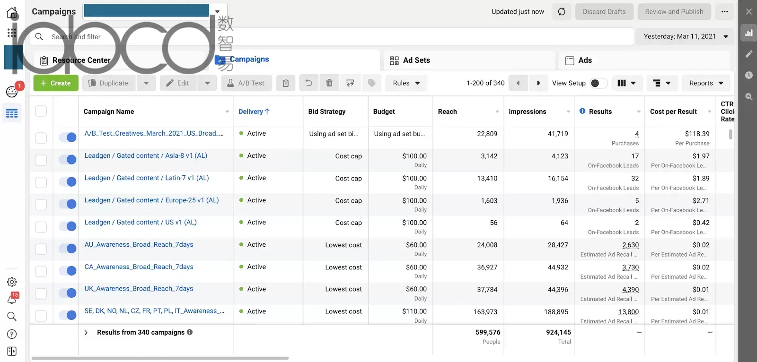Open the cookie face icon with red badge
This screenshot has width=757, height=362.
(12, 91)
